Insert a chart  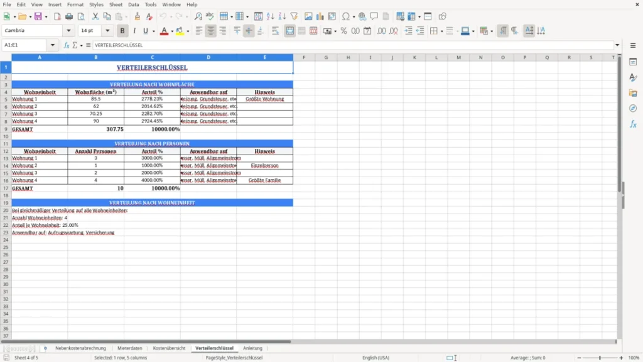click(x=320, y=16)
